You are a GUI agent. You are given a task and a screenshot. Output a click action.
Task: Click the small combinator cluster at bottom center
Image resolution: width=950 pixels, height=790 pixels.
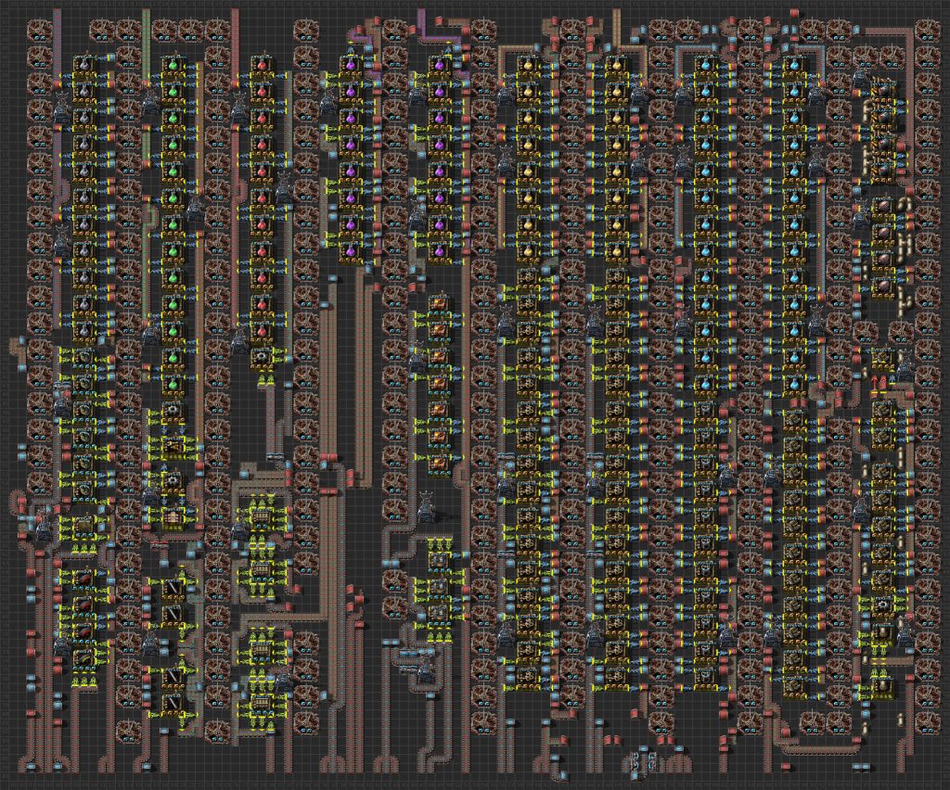point(642,761)
